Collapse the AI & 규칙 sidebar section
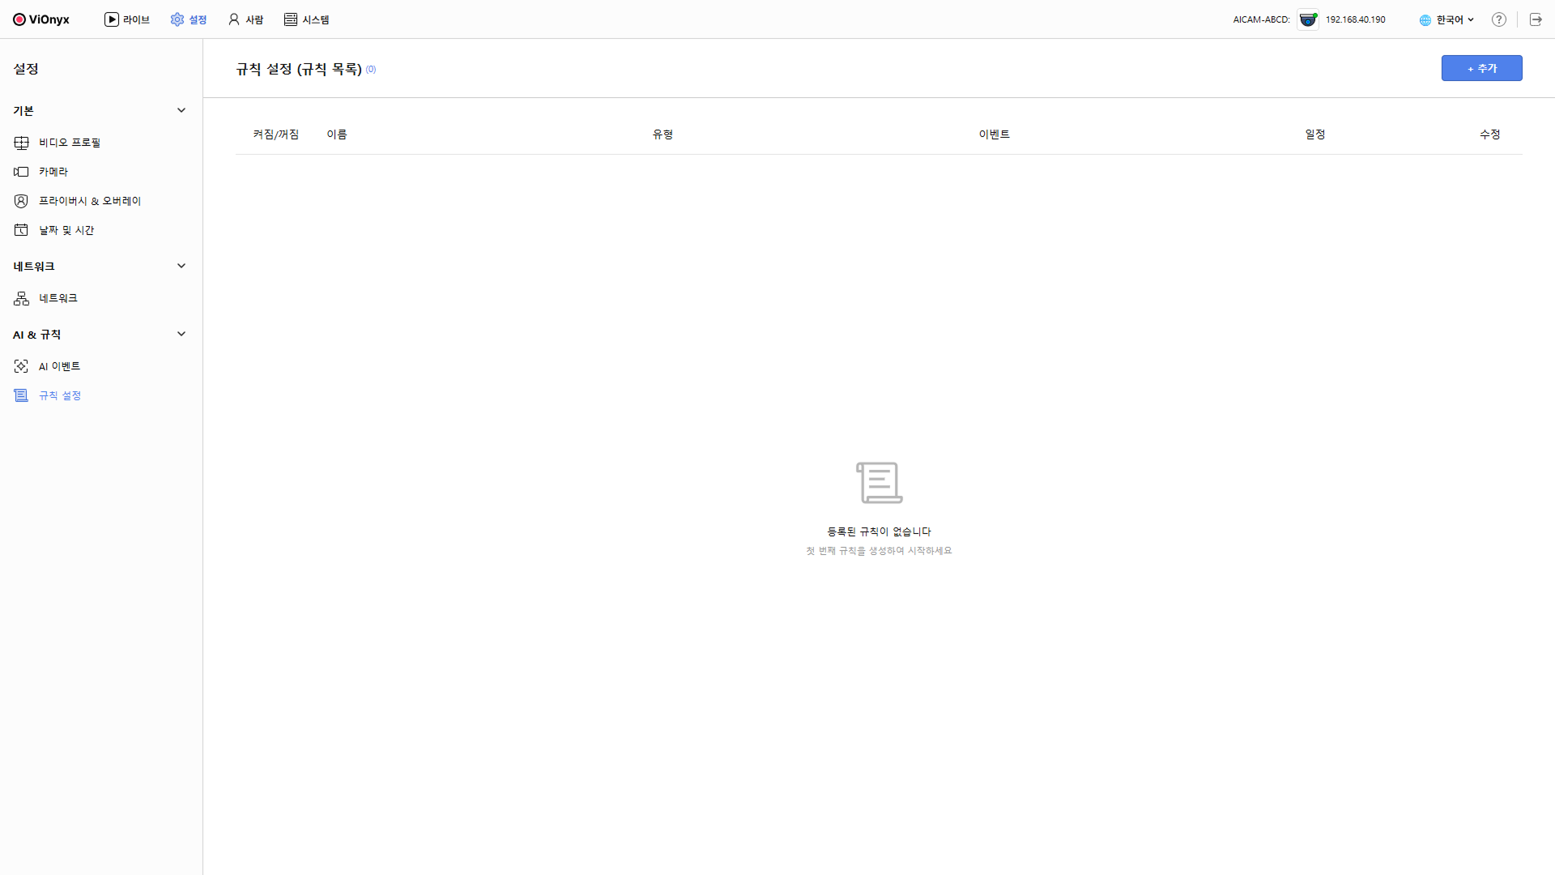 pyautogui.click(x=181, y=334)
